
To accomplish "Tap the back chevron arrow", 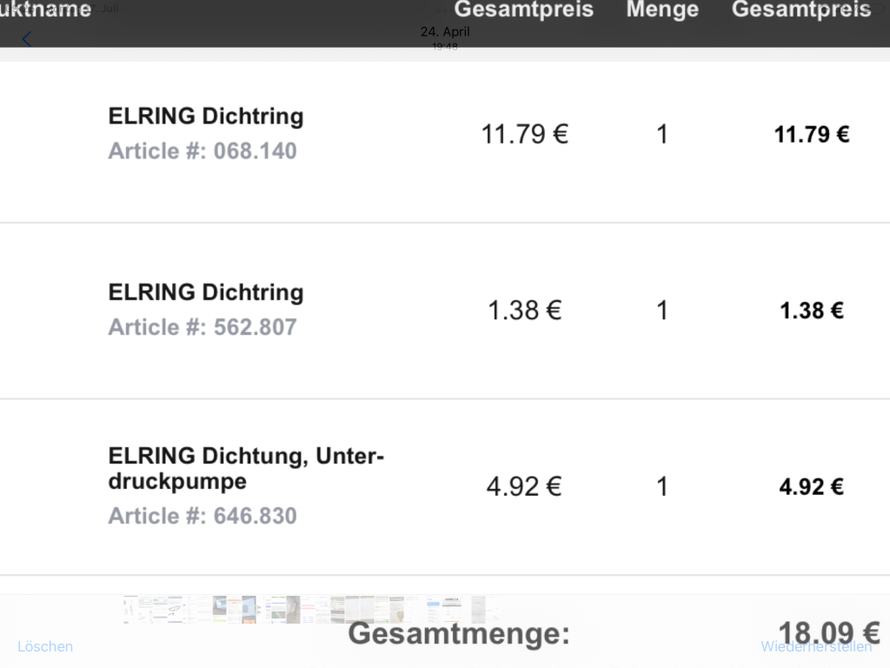I will [x=27, y=39].
